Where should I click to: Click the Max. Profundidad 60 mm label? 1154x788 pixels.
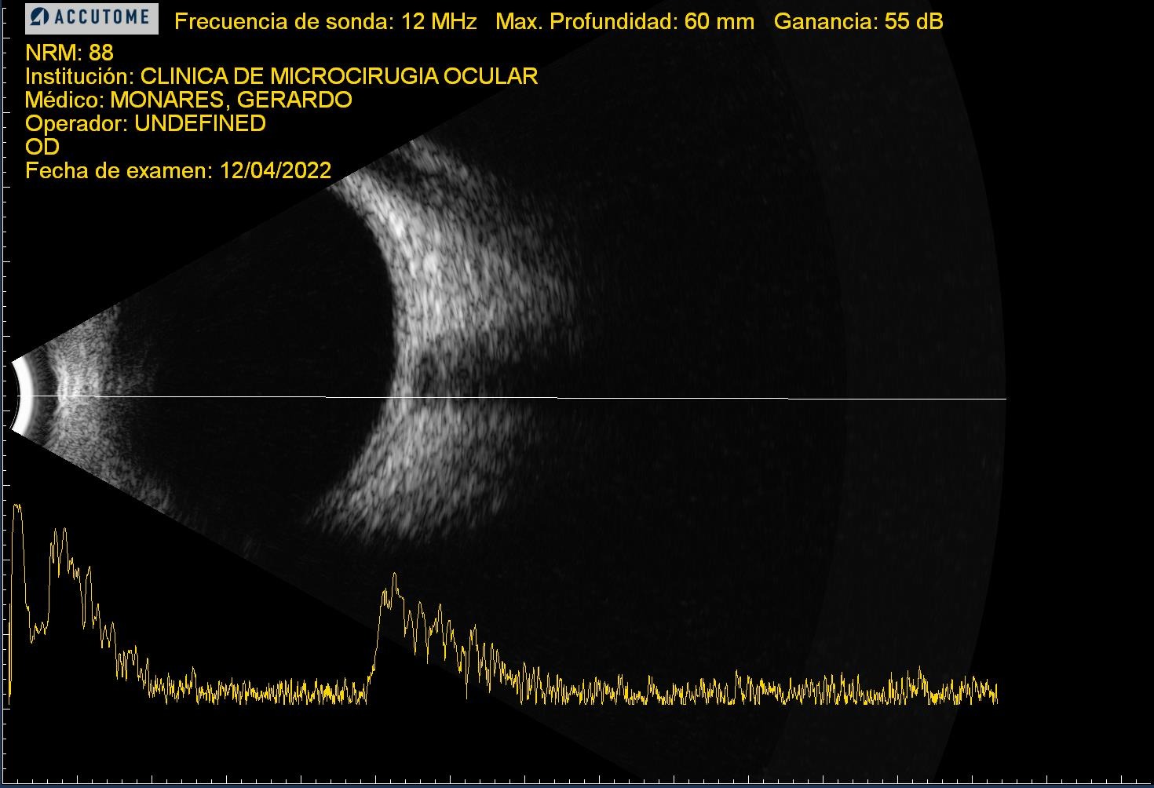pos(624,22)
